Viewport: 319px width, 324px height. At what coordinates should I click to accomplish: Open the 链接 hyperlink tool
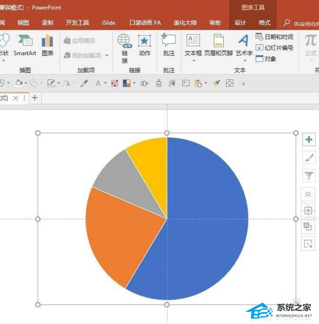pos(124,49)
